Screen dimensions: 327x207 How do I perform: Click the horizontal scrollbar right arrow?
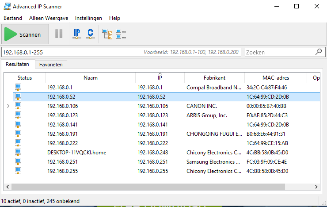[x=316, y=187]
